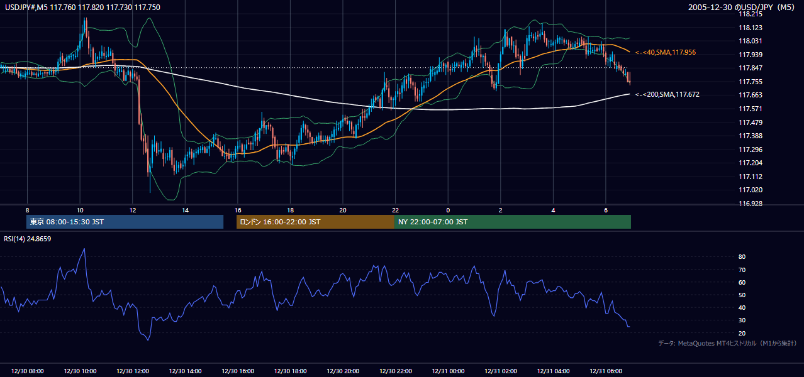Click the 12/31 06:00 time axis label

[x=606, y=371]
